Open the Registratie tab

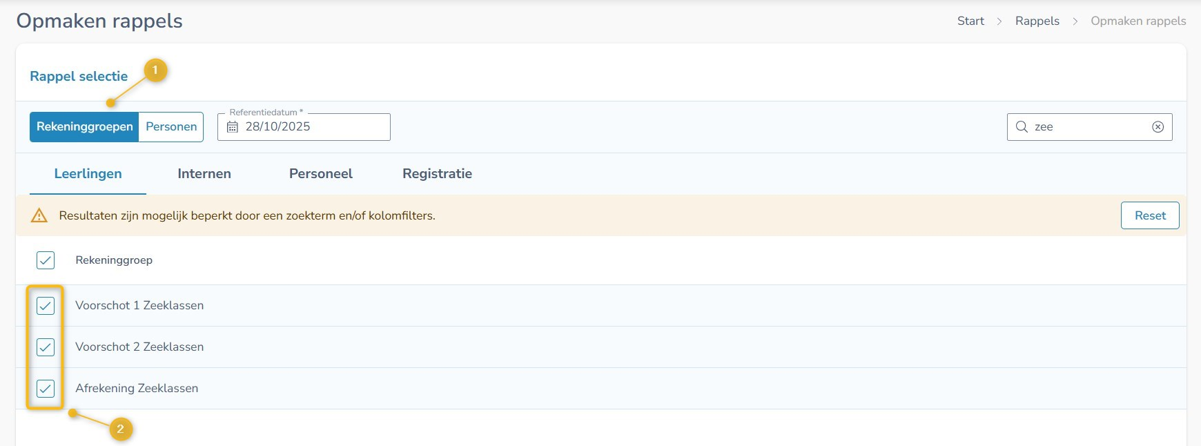coord(437,174)
